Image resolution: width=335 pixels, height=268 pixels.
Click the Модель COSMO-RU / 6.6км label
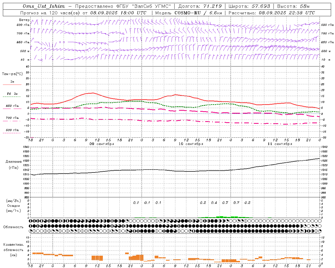pos(189,13)
